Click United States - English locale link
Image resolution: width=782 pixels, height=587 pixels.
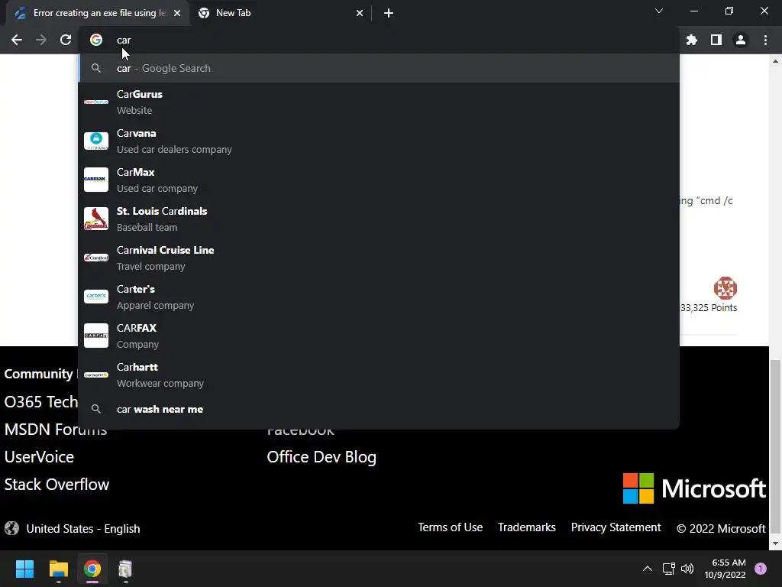(x=83, y=529)
